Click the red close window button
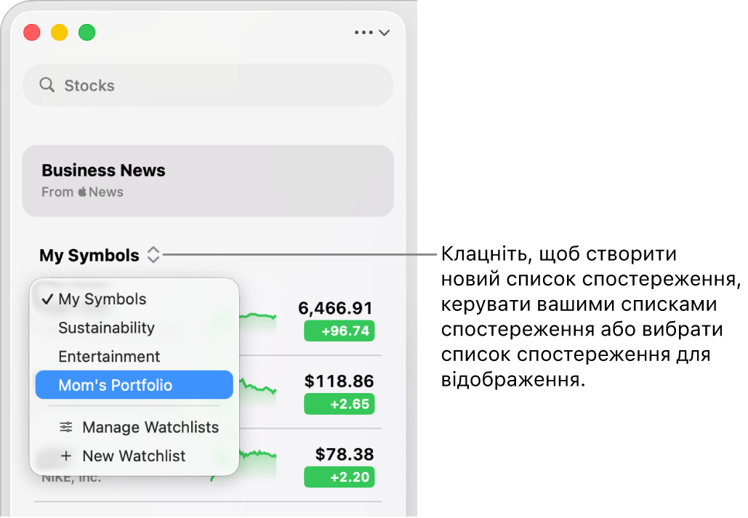748x518 pixels. click(x=32, y=33)
